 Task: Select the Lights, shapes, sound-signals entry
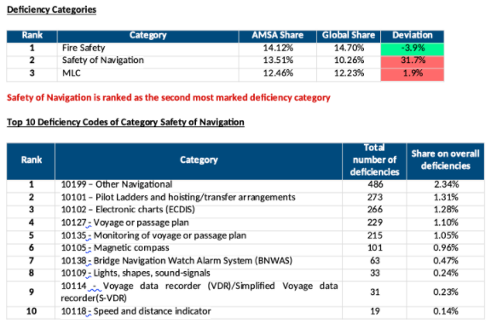pyautogui.click(x=136, y=274)
